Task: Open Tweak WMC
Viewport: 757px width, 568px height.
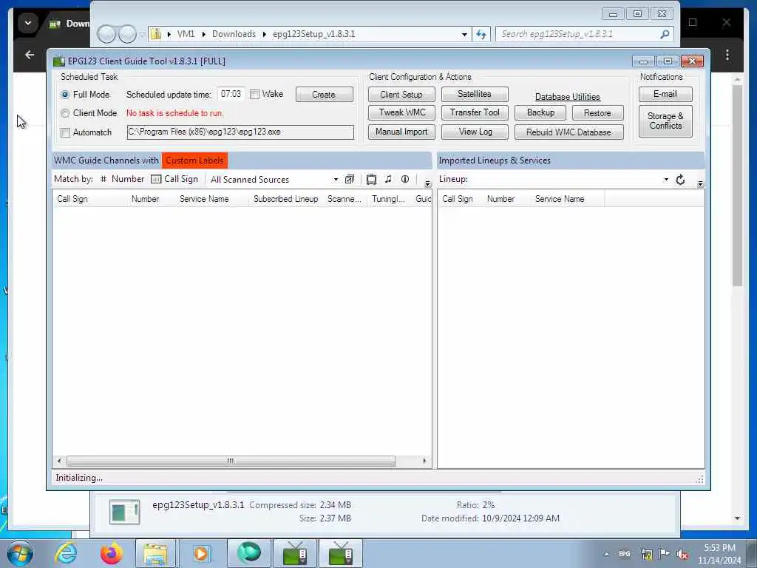Action: click(x=401, y=112)
